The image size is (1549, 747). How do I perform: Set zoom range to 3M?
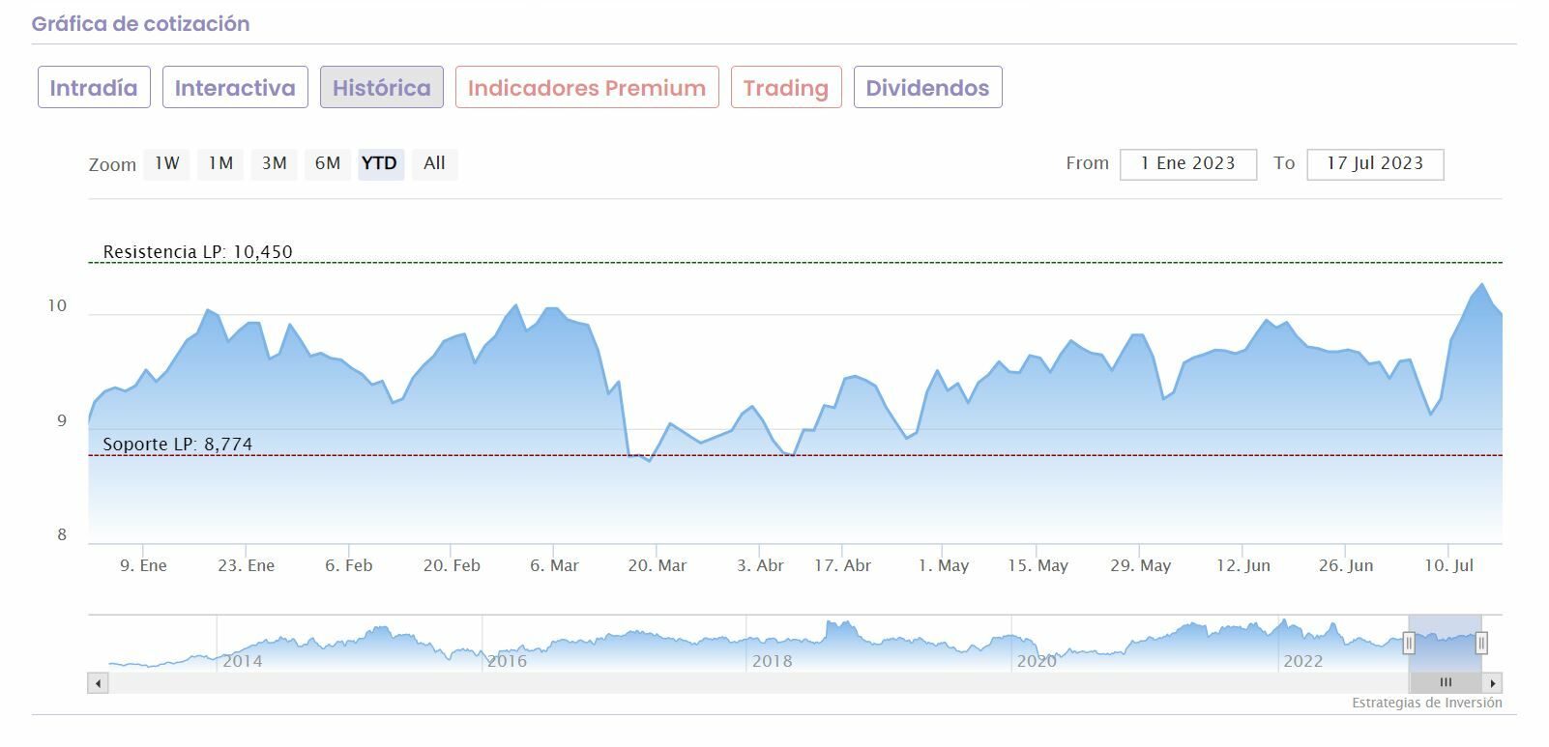coord(275,163)
